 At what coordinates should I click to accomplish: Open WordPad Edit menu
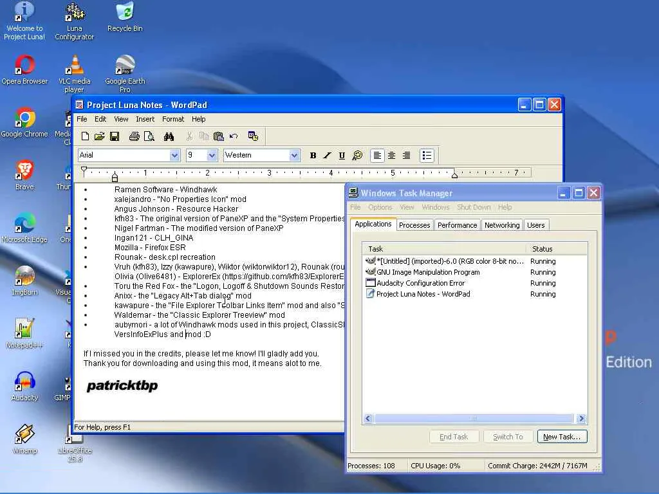coord(100,119)
